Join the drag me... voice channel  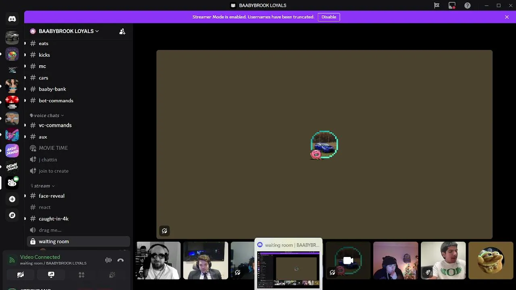[x=79, y=230]
